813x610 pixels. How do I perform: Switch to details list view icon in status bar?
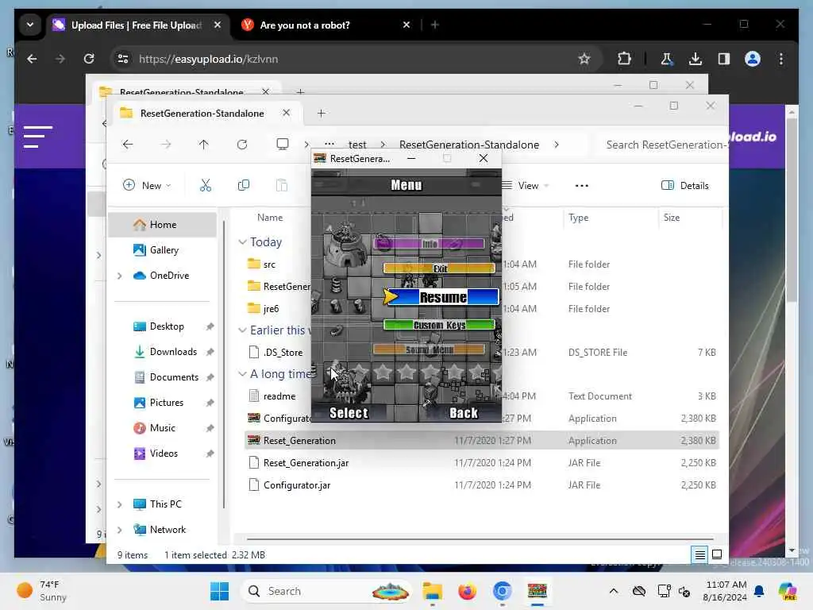point(700,555)
